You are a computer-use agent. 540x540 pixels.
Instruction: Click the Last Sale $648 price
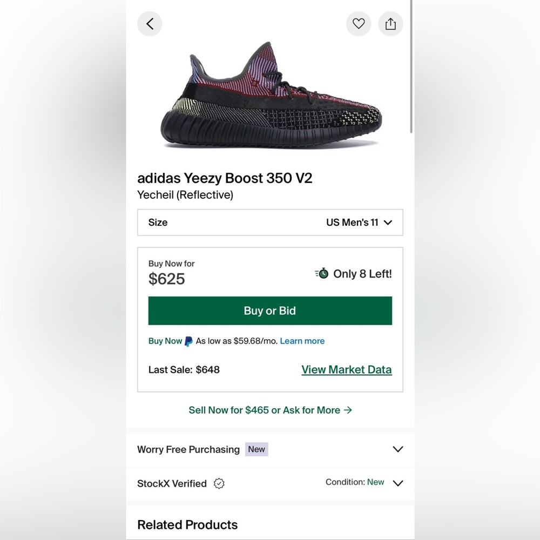[184, 369]
